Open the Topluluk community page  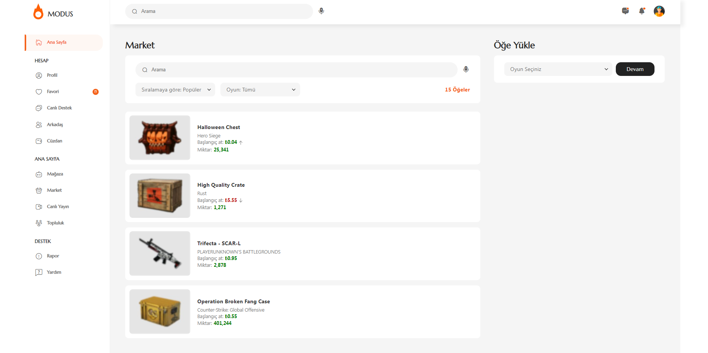[x=55, y=223]
